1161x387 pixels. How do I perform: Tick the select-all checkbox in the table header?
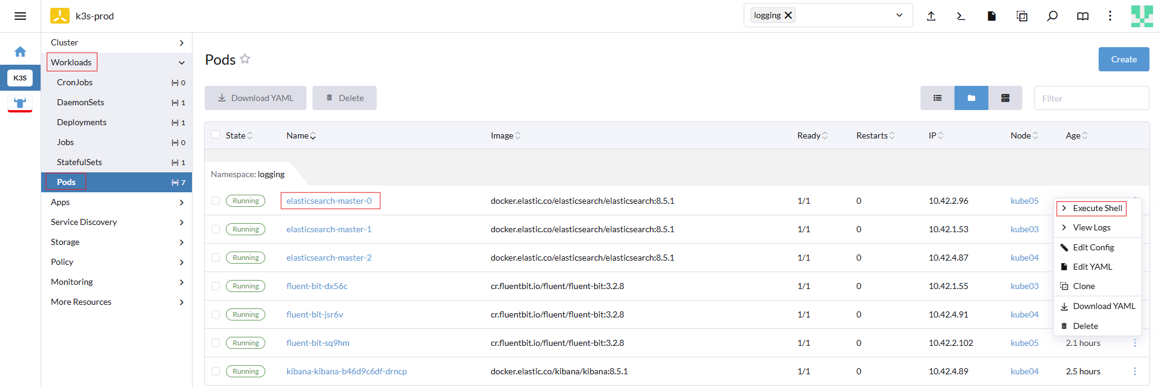tap(216, 135)
